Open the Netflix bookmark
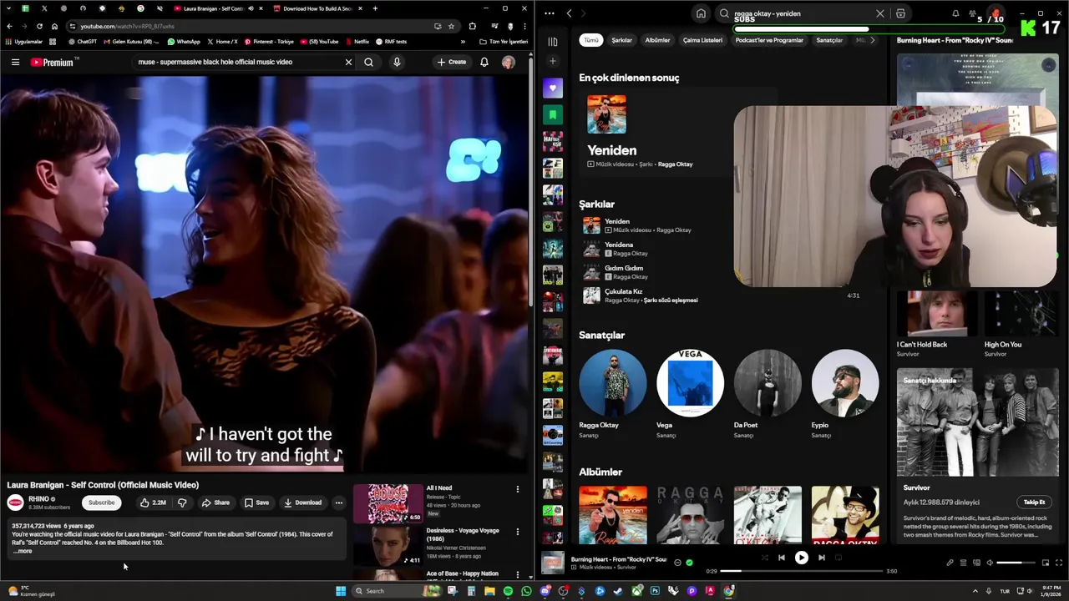This screenshot has height=601, width=1069. (x=357, y=42)
